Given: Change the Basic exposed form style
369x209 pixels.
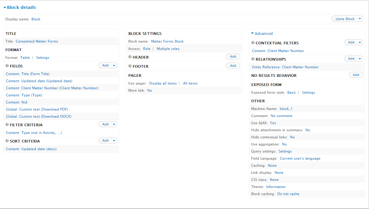Looking at the screenshot, I should pos(291,93).
